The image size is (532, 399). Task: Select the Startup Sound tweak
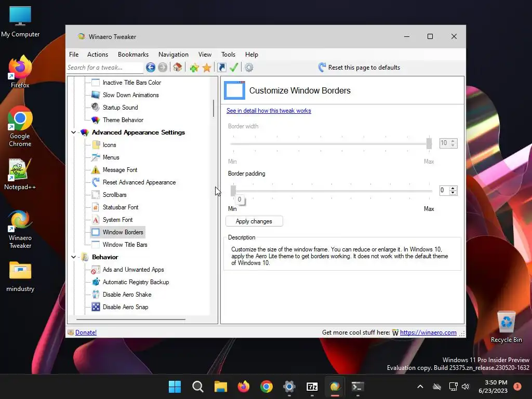click(120, 108)
